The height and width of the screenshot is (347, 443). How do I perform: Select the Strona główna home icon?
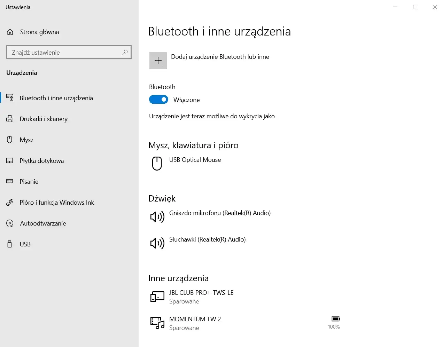tap(9, 32)
